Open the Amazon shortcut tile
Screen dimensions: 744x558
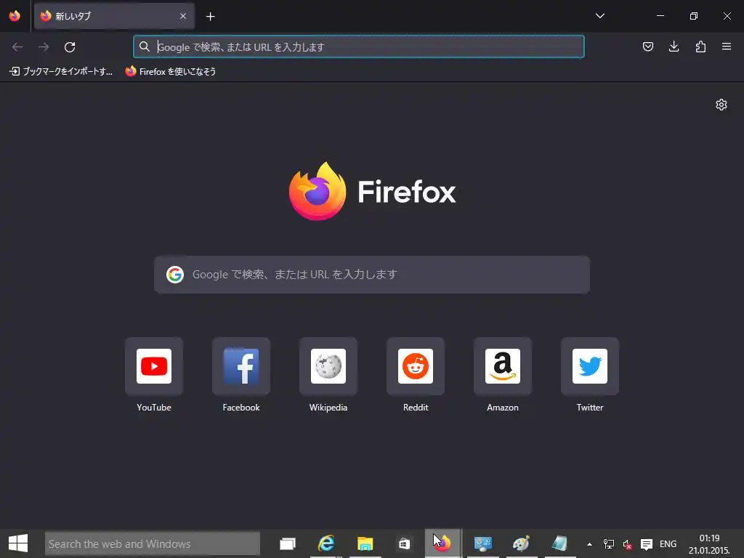pyautogui.click(x=503, y=366)
